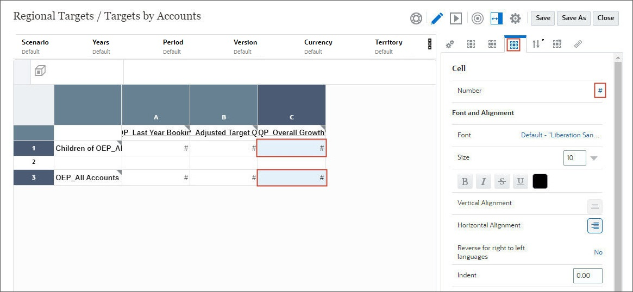
Task: Save the form
Action: pyautogui.click(x=543, y=18)
